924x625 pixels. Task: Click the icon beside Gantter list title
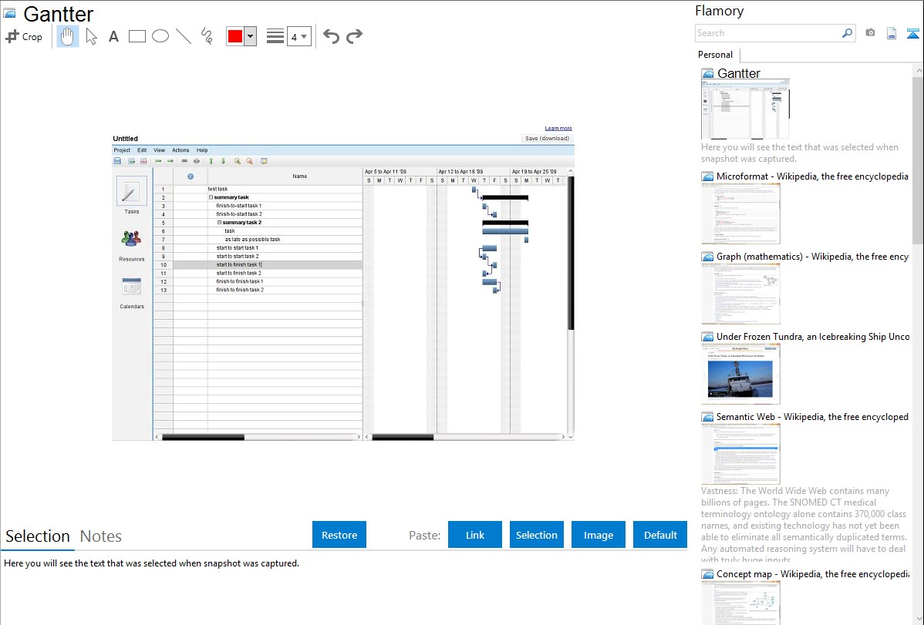707,74
